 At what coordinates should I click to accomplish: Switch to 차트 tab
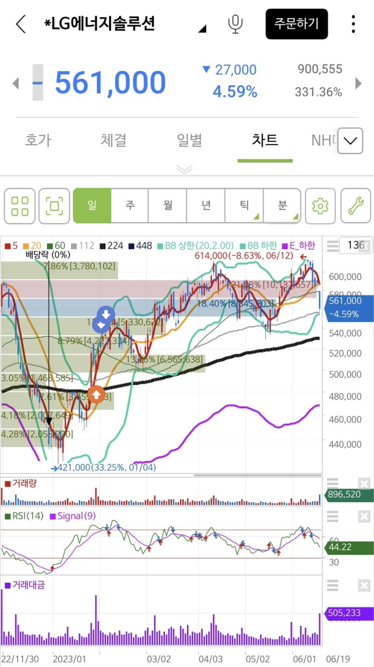265,140
